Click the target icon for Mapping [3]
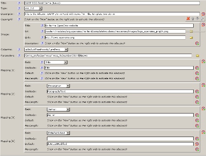This screenshot has width=206, height=156. click(x=203, y=109)
